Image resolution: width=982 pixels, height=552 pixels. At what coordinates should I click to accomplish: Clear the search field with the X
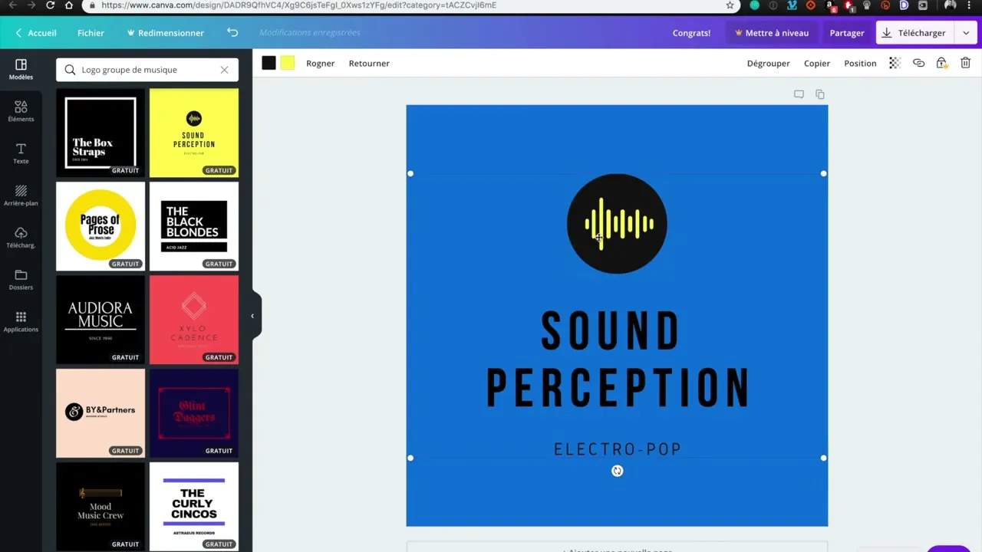pyautogui.click(x=224, y=70)
